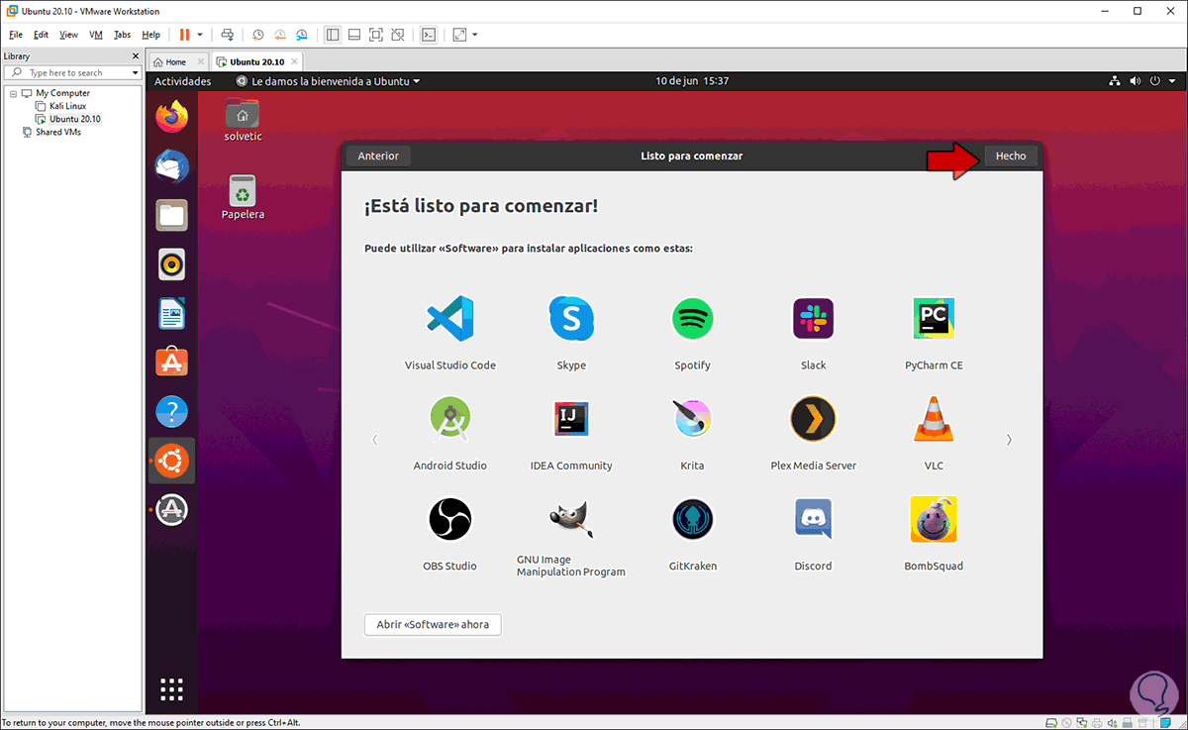
Task: Open Ubuntu Software from the dock
Action: (172, 363)
